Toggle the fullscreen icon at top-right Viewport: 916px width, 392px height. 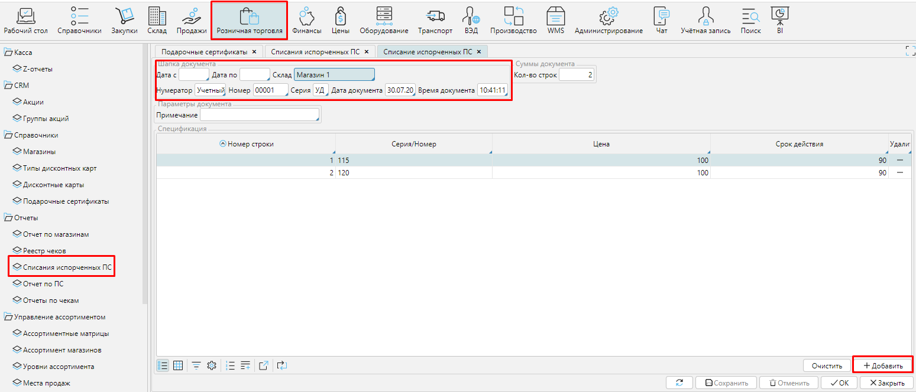(x=910, y=51)
